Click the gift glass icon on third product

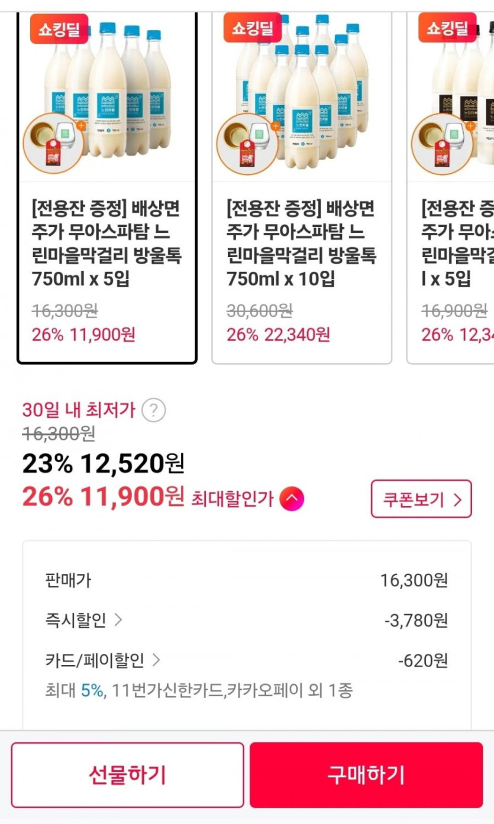tap(442, 144)
